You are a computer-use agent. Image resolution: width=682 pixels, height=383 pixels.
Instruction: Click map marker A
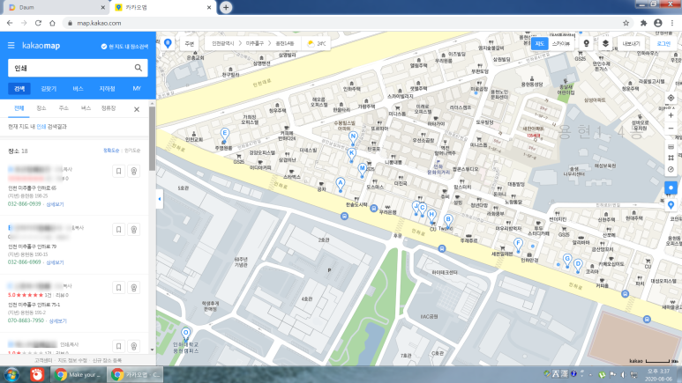[x=341, y=184]
